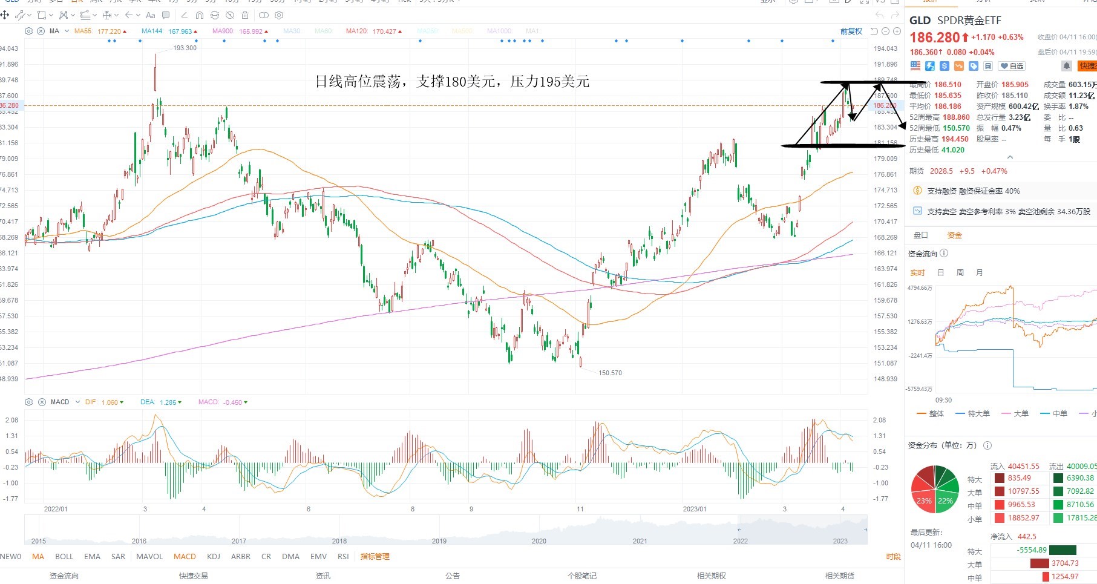
Task: Click the orange short-selling chart icon
Action: 958,65
